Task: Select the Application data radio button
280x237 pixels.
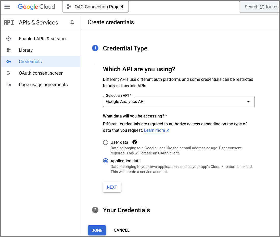Action: [x=106, y=161]
